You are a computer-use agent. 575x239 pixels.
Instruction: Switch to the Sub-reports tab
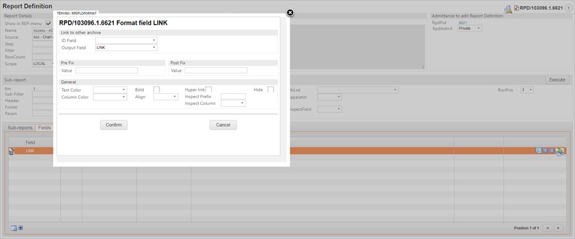pos(19,127)
